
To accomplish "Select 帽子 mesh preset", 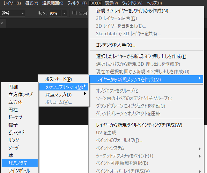I will click(x=19, y=125).
